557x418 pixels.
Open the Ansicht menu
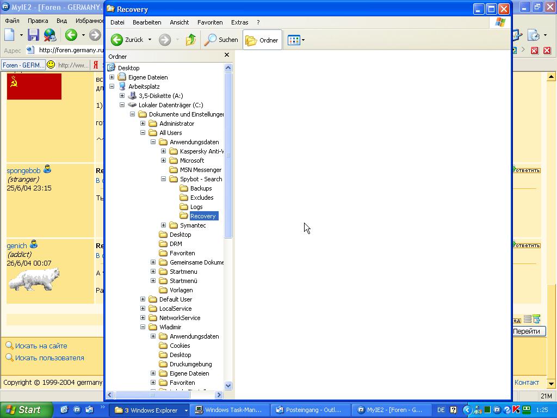pos(179,22)
